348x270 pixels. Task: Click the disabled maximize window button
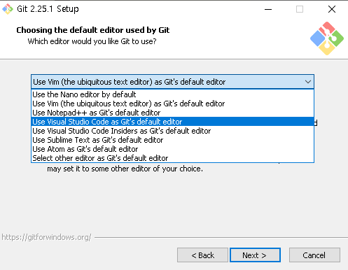point(300,9)
